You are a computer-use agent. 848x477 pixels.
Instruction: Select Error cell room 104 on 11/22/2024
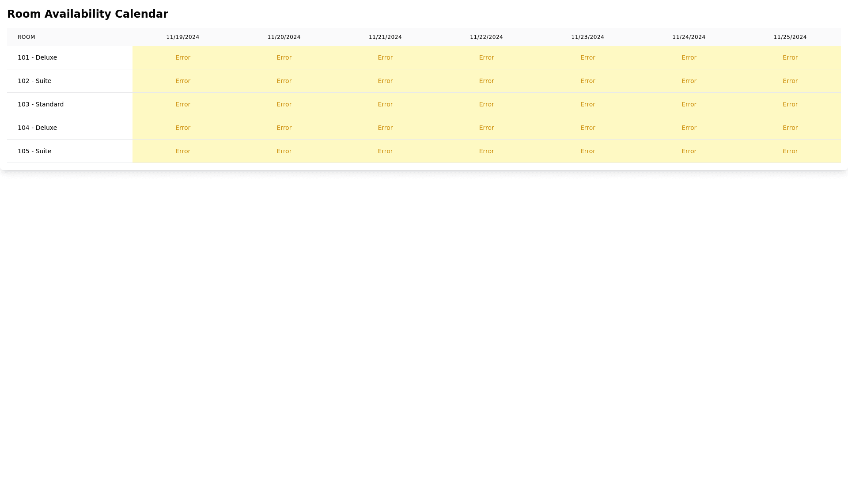coord(486,128)
